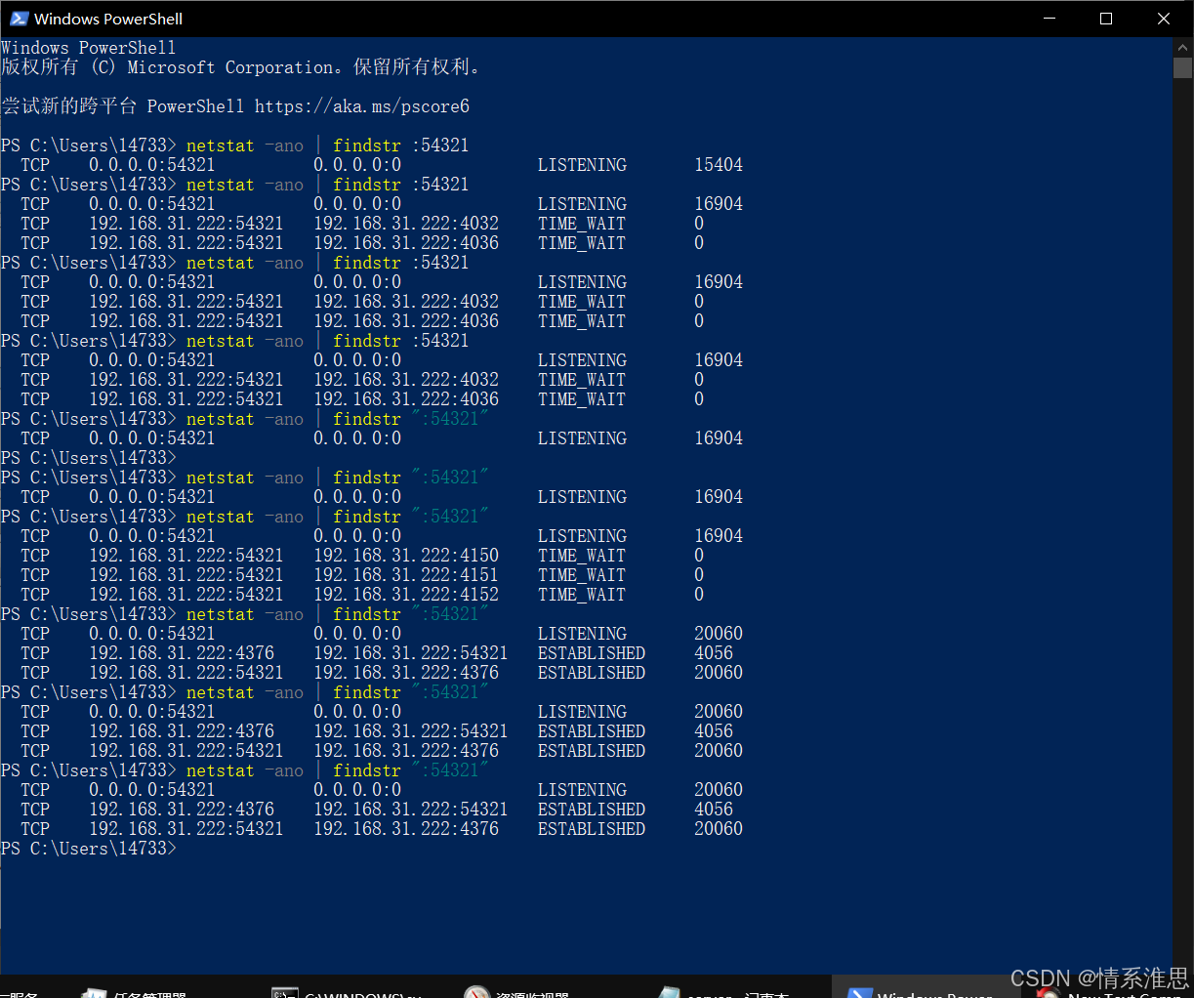Click TIME_WAIT in the :4152 row

(x=582, y=595)
